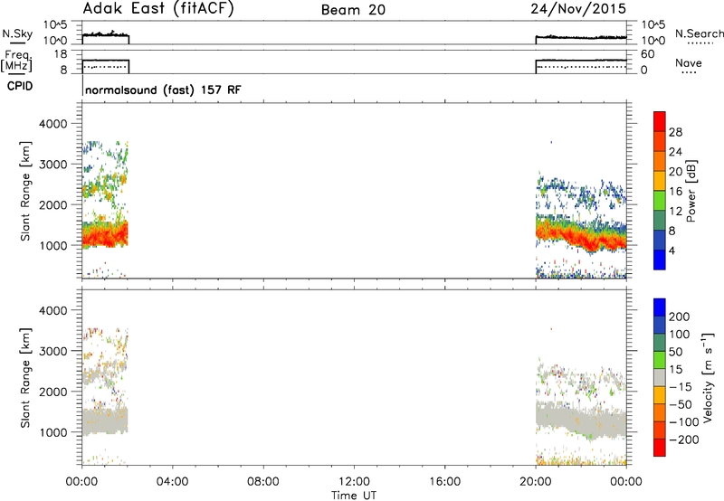The height and width of the screenshot is (501, 724).
Task: Click the '60' Nave scale value
Action: coord(647,54)
